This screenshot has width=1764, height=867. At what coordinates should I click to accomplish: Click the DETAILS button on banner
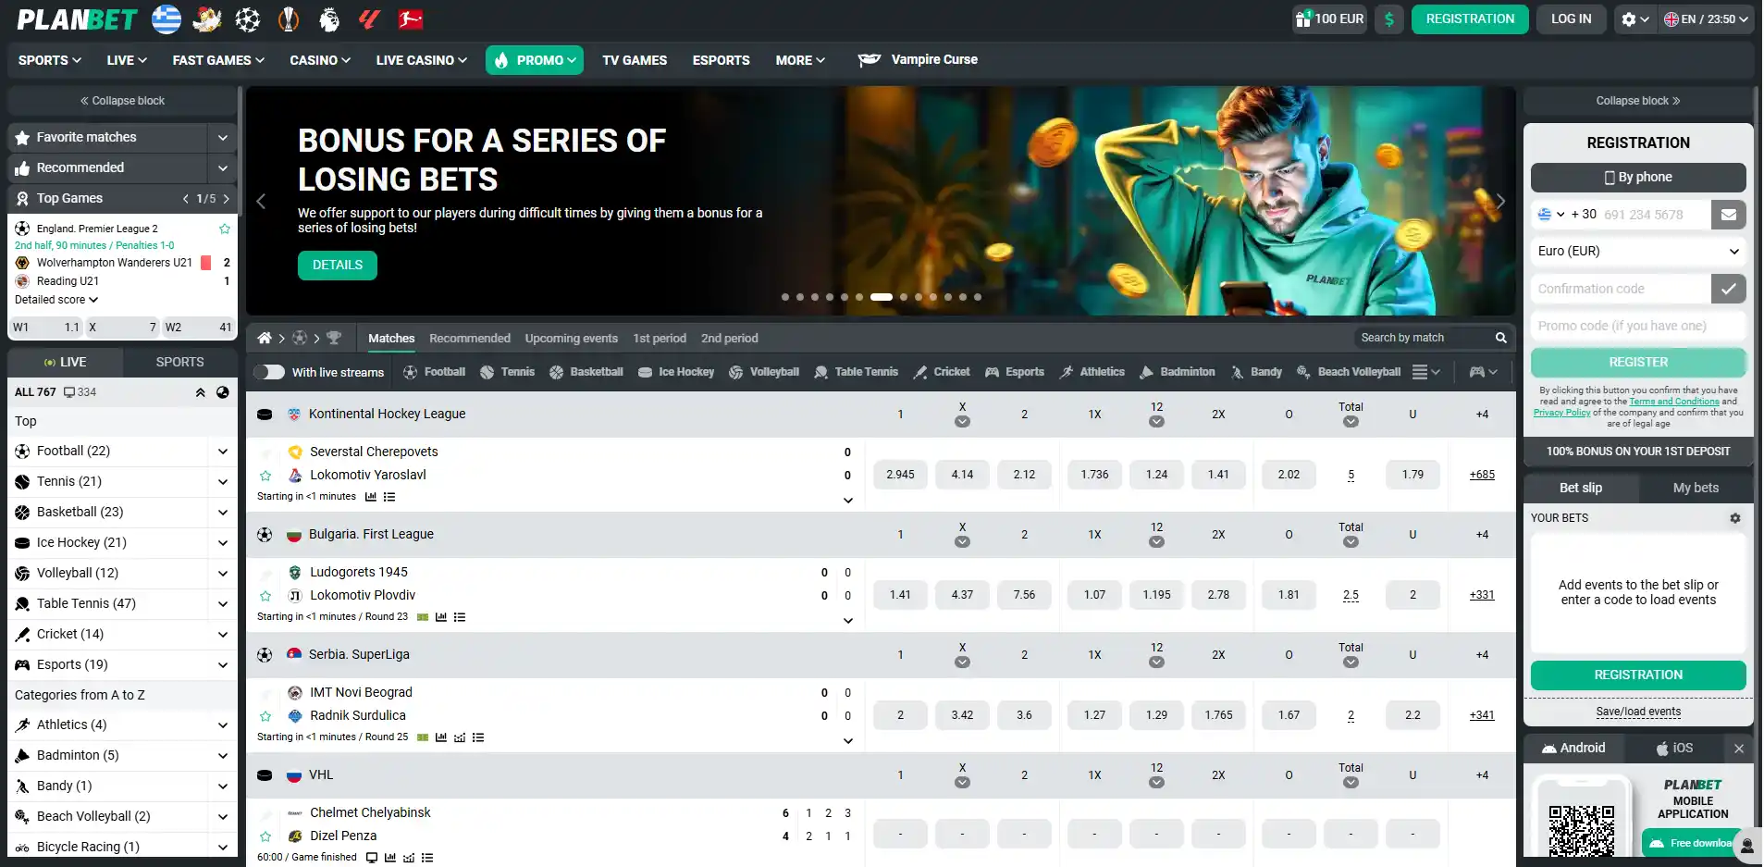click(x=337, y=266)
